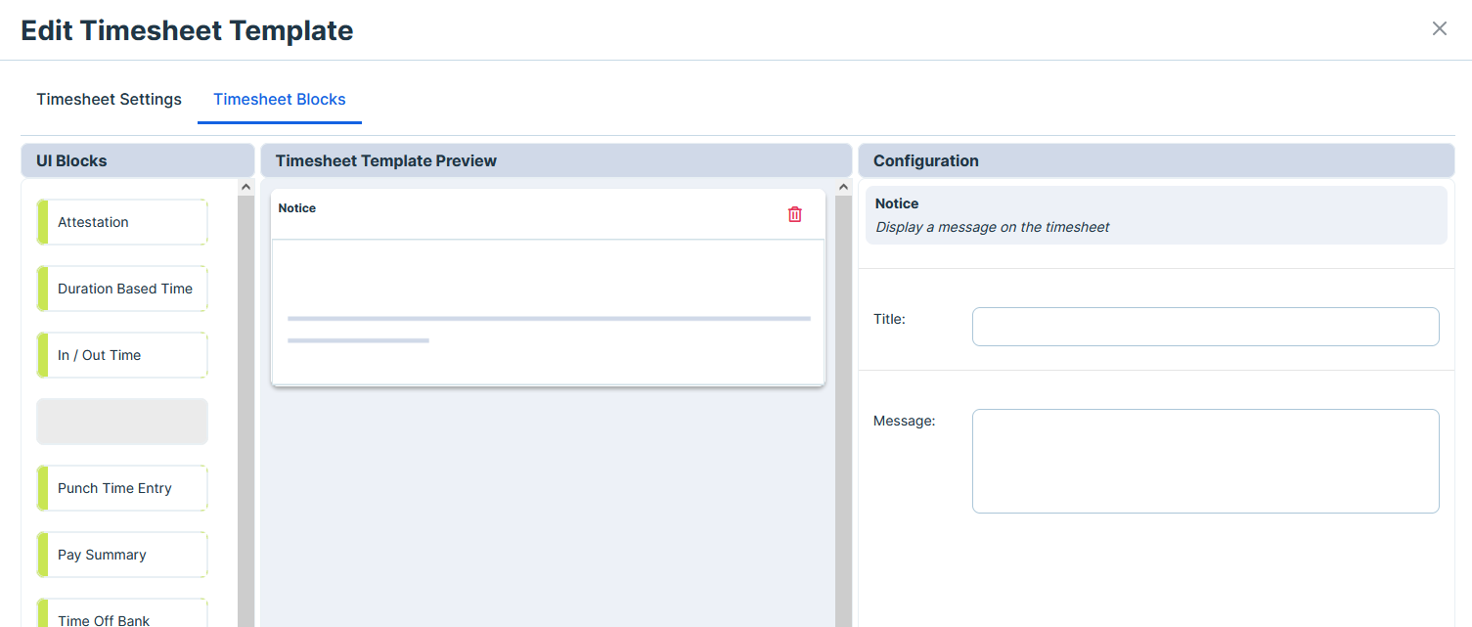The width and height of the screenshot is (1472, 627).
Task: Select the Duration Based Time block
Action: (x=122, y=289)
